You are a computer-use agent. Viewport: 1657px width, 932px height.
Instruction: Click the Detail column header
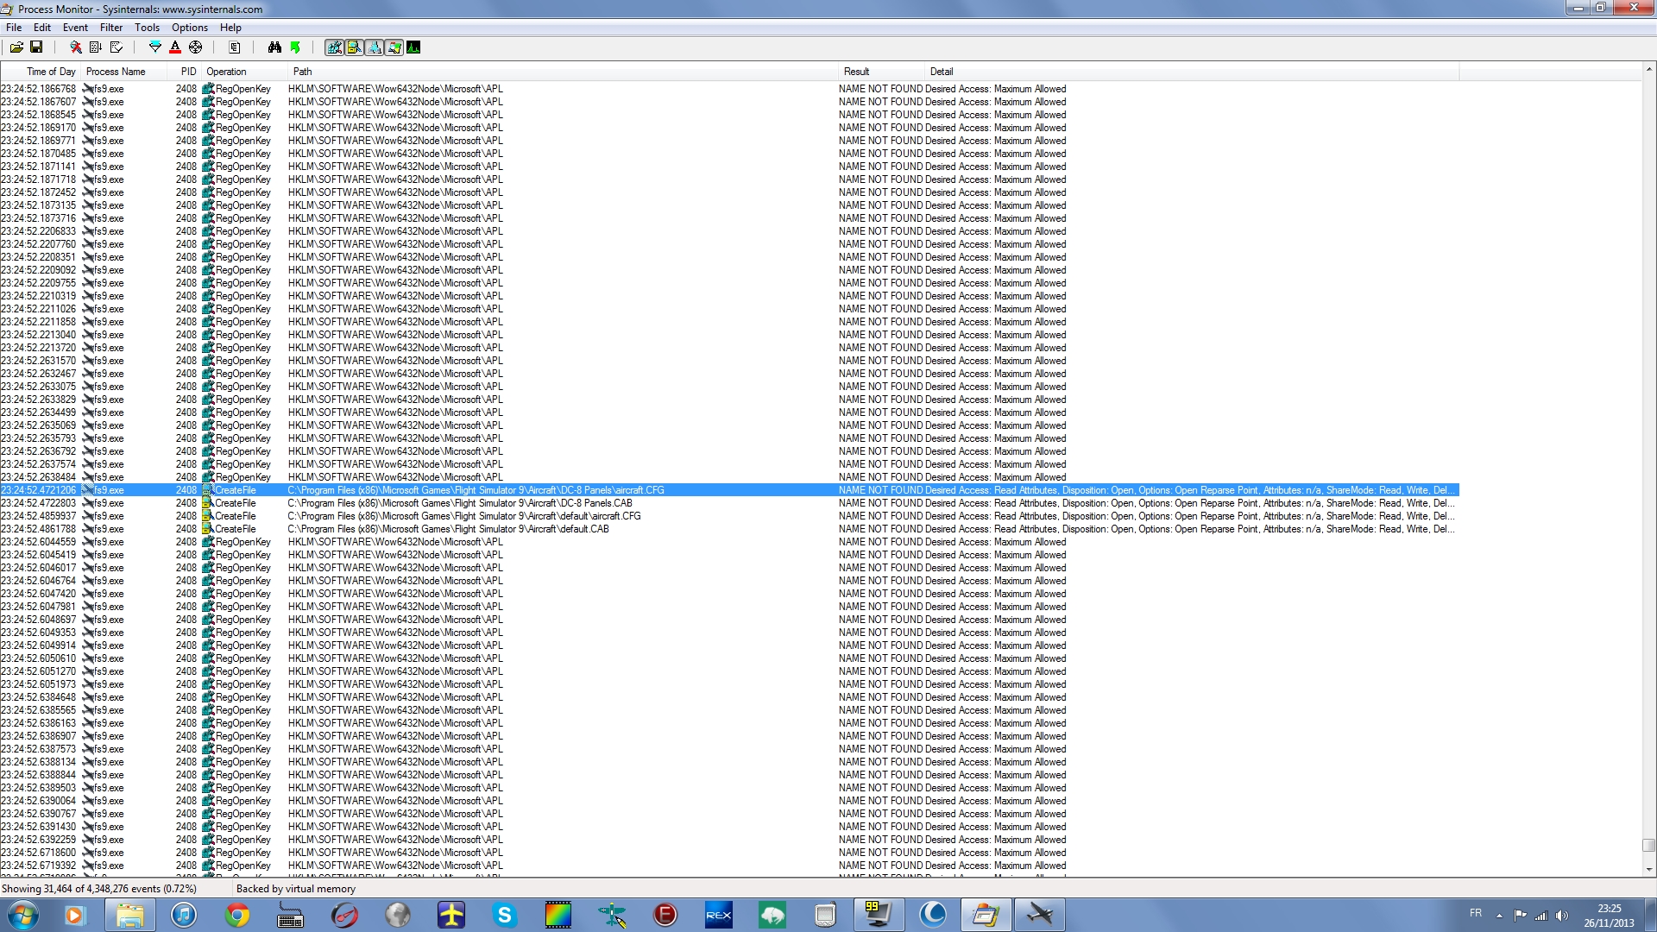pyautogui.click(x=1192, y=72)
